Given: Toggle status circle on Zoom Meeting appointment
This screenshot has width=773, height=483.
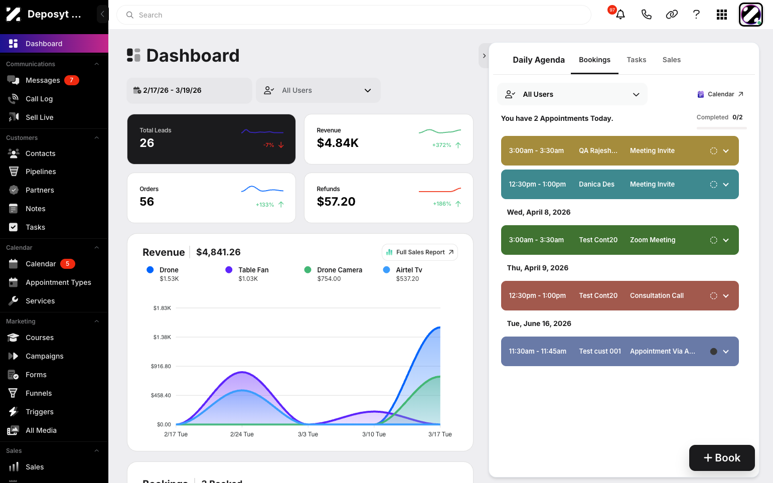Looking at the screenshot, I should coord(713,240).
